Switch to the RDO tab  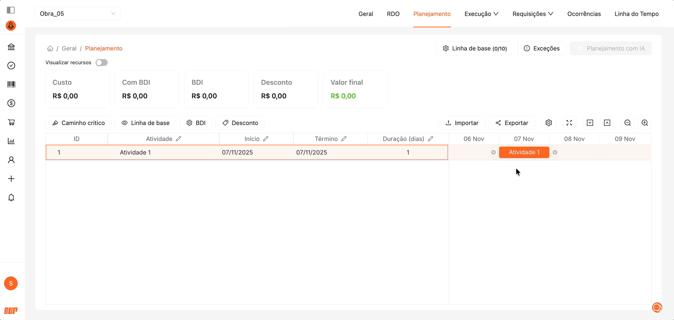coord(393,14)
